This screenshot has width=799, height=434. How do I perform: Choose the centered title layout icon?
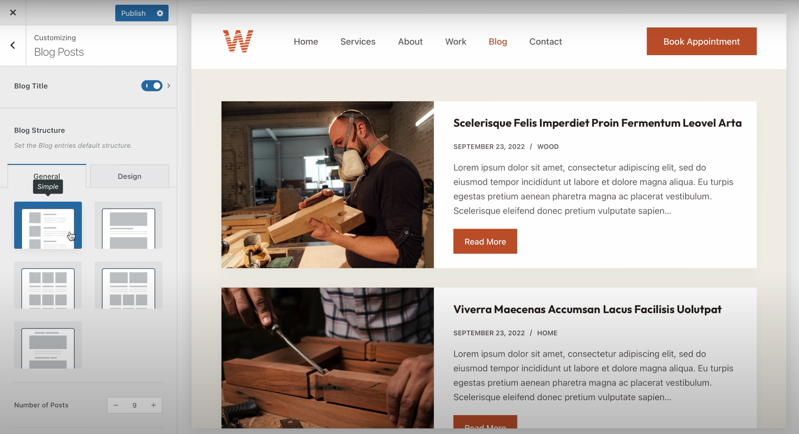tap(48, 345)
